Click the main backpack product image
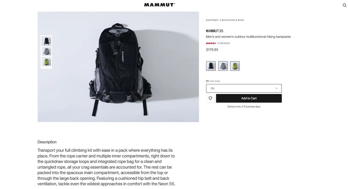Viewport: 348px width, 189px height. (118, 67)
